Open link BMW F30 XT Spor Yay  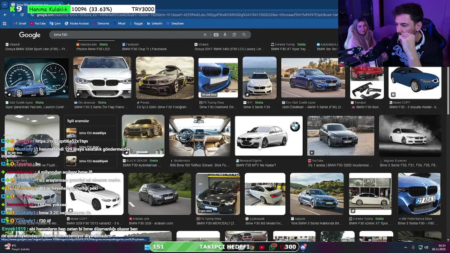[290, 49]
